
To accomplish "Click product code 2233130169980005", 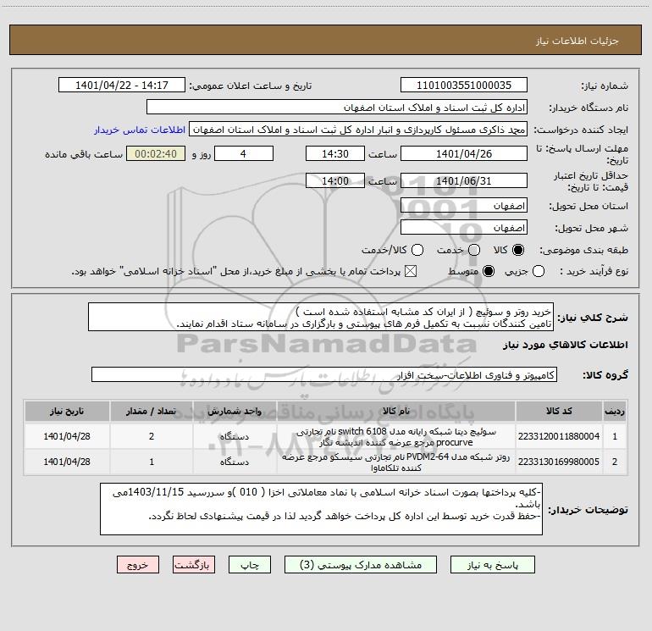I will pos(559,462).
